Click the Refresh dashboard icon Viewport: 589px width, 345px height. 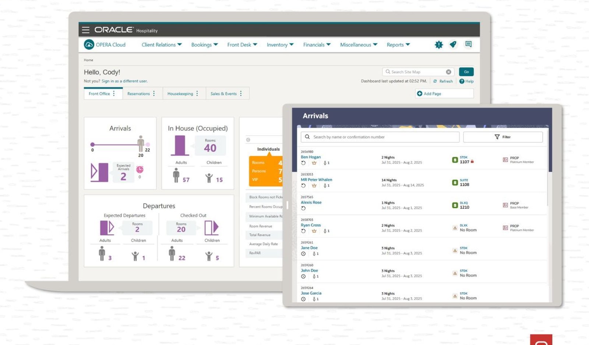435,81
